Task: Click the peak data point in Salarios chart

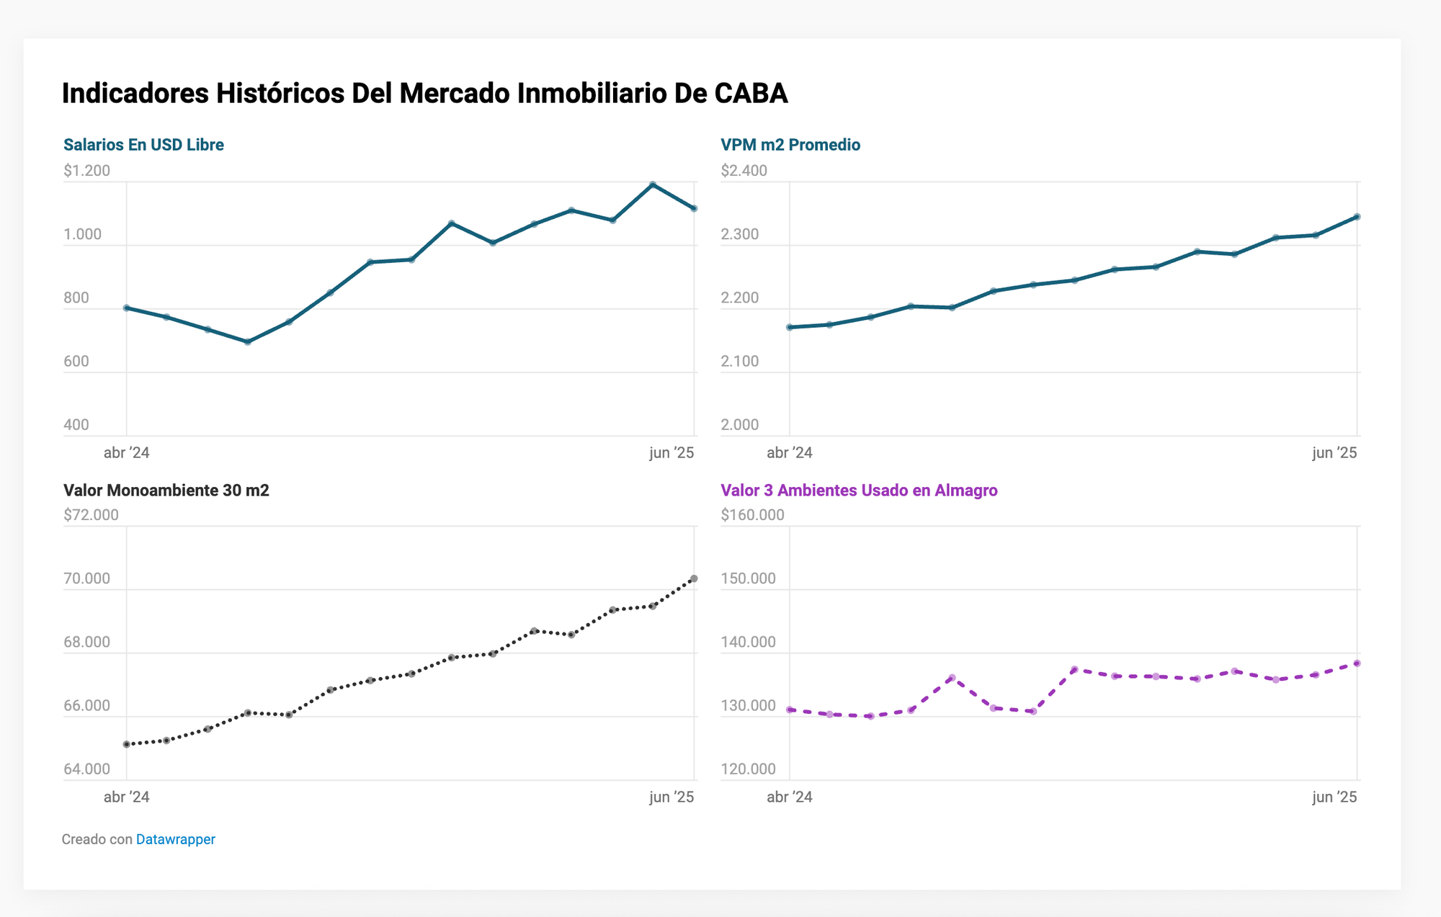Action: click(x=653, y=185)
